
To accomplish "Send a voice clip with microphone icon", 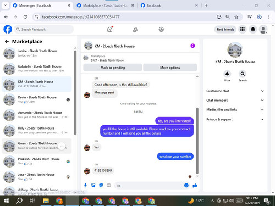I will pos(85,186).
